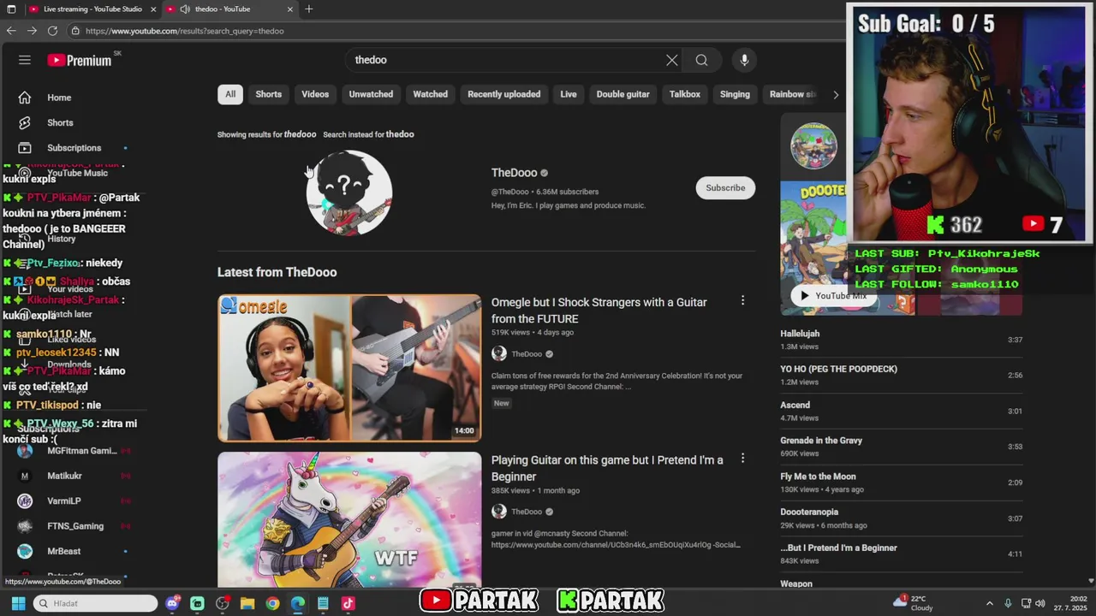Open a new browser tab
The image size is (1096, 616).
click(309, 9)
